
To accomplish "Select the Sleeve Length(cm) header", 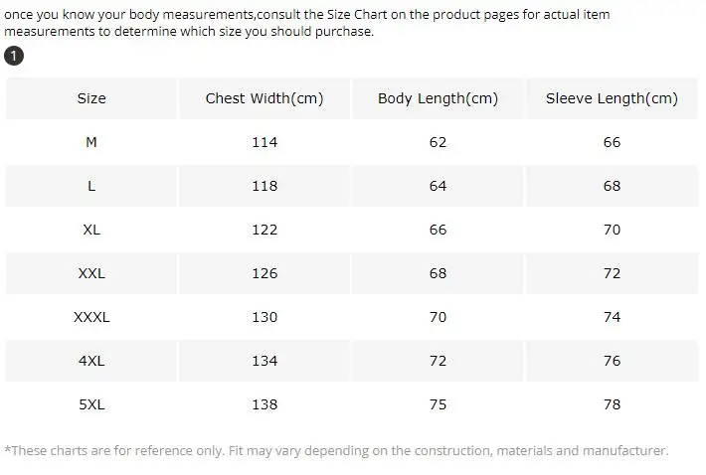I will (612, 98).
